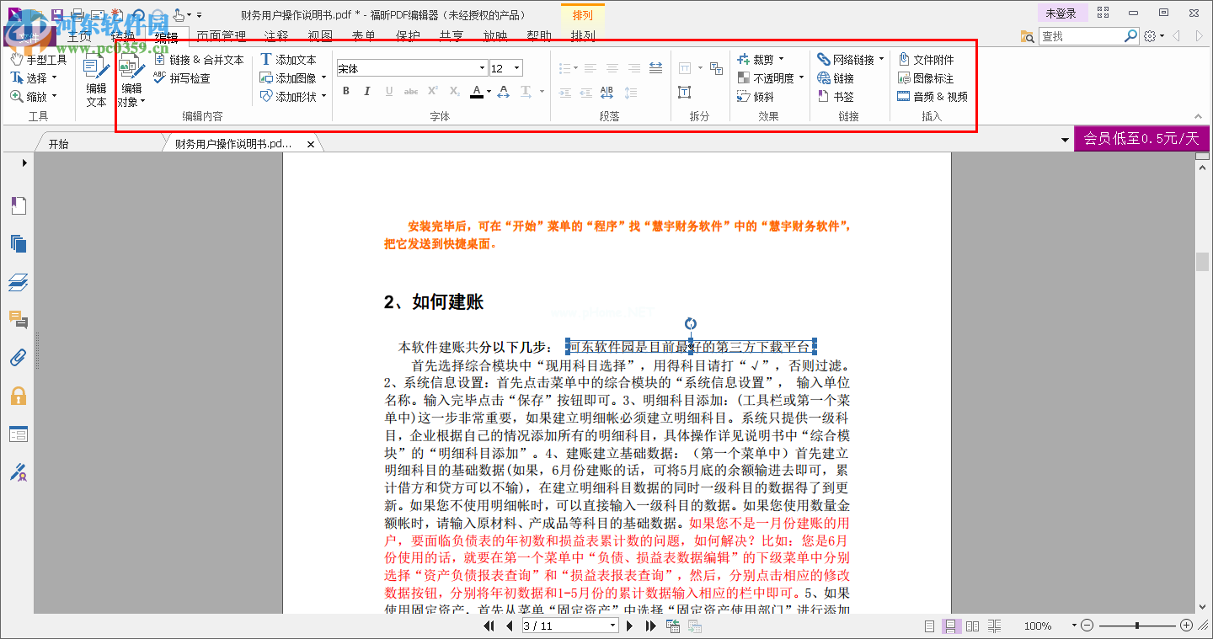Viewport: 1213px width, 639px height.
Task: Click Link & Join Text (链接 & 合并文本)
Action: (x=199, y=60)
